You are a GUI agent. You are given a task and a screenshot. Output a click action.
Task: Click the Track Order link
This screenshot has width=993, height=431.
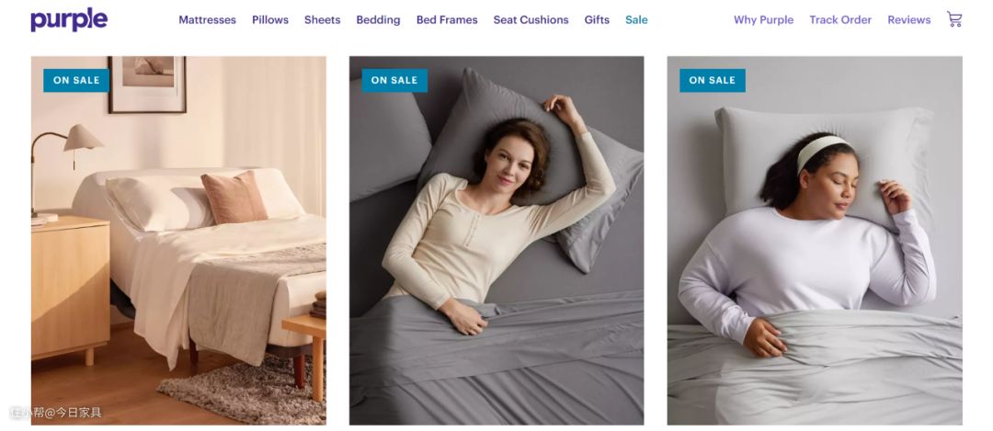840,20
